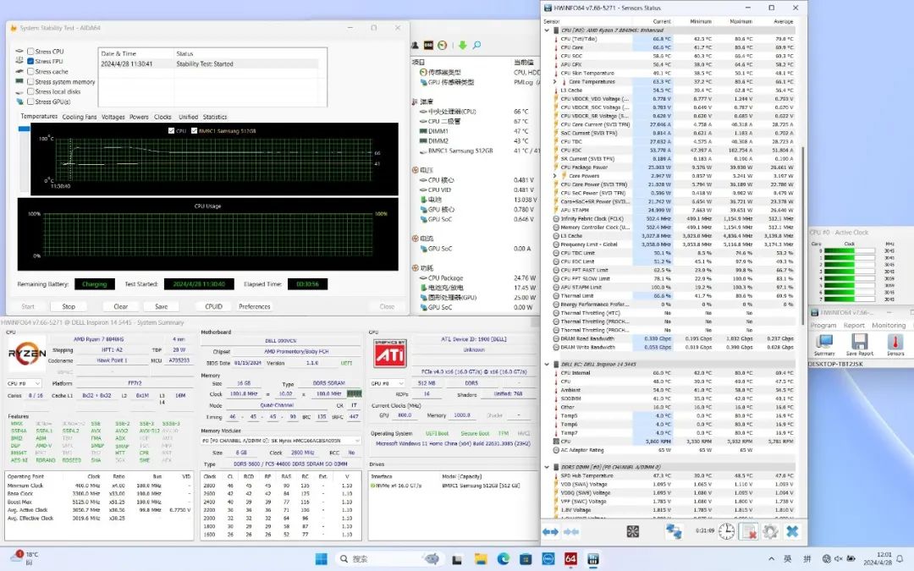Enable the Stress CPU checkbox

(31, 52)
